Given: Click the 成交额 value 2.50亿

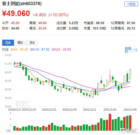Looking at the screenshot, I should pyautogui.click(x=73, y=28).
